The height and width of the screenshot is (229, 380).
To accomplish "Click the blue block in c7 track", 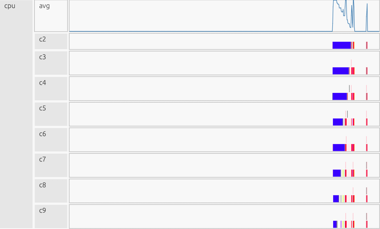I will [x=337, y=173].
